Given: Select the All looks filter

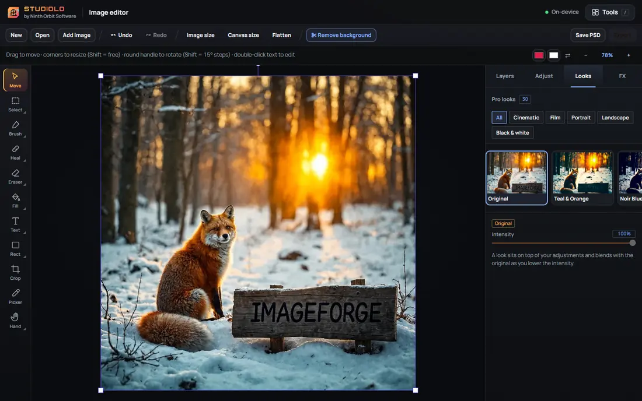Looking at the screenshot, I should pos(499,118).
